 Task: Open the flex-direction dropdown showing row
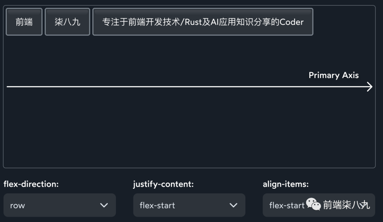pyautogui.click(x=60, y=205)
